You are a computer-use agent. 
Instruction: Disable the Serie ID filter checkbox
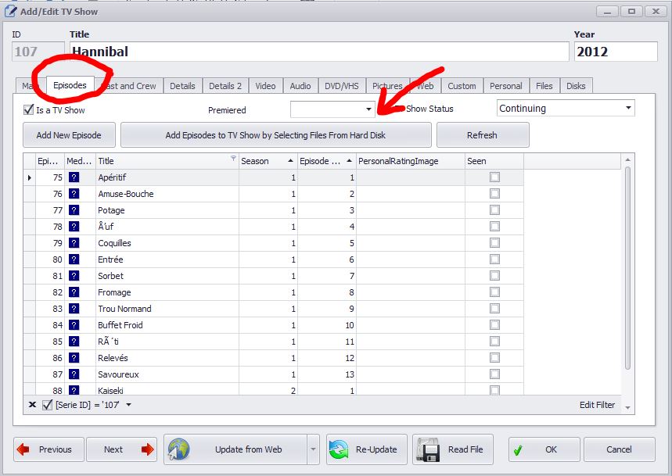coord(47,405)
